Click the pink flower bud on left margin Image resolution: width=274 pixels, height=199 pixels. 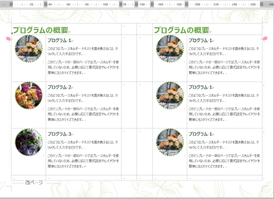(x=9, y=39)
